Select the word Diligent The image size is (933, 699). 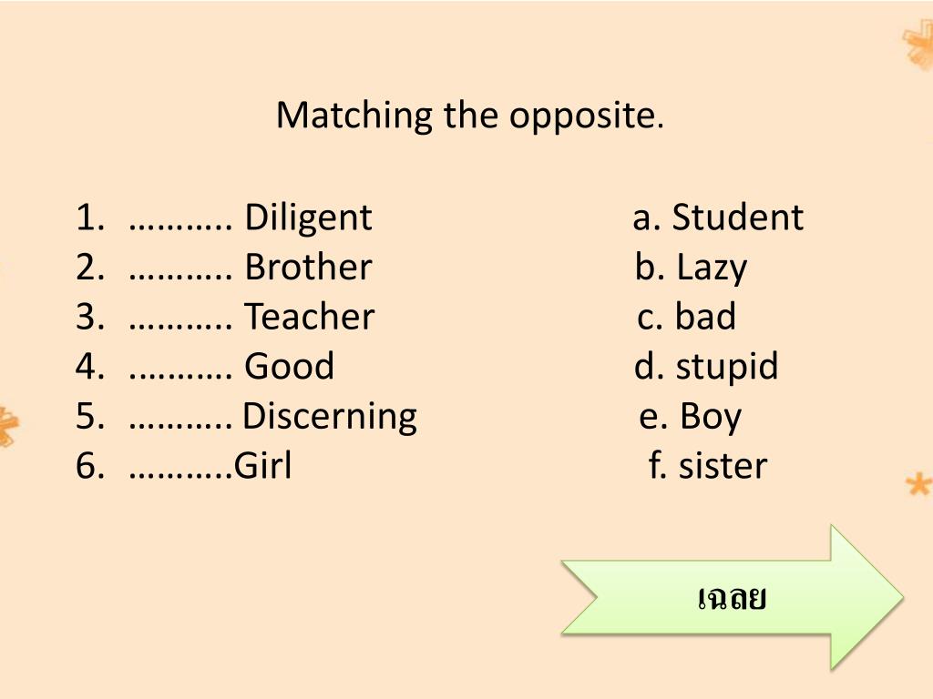tap(308, 218)
